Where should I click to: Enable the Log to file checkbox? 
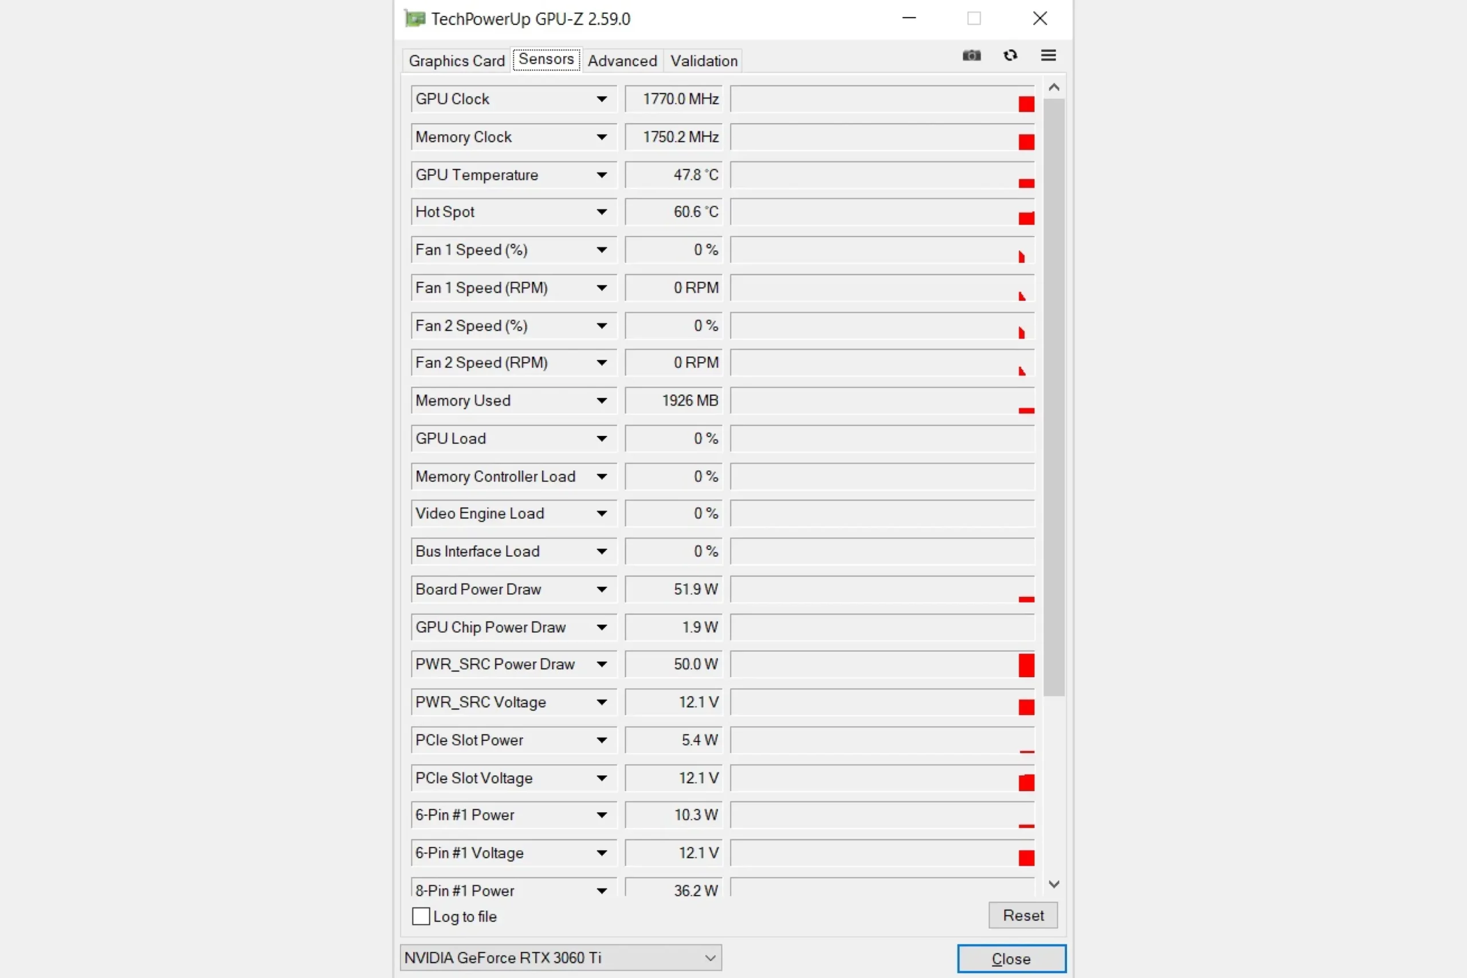[421, 916]
